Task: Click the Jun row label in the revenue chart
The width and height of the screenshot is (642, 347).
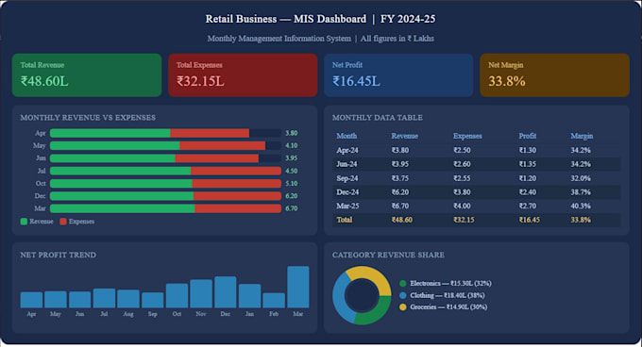Action: point(41,158)
